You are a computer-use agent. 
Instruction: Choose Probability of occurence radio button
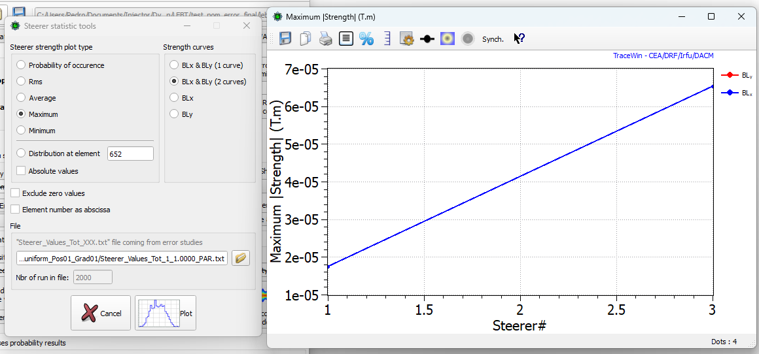(22, 65)
